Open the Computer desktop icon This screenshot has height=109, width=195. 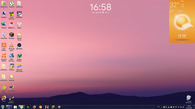pos(4,15)
